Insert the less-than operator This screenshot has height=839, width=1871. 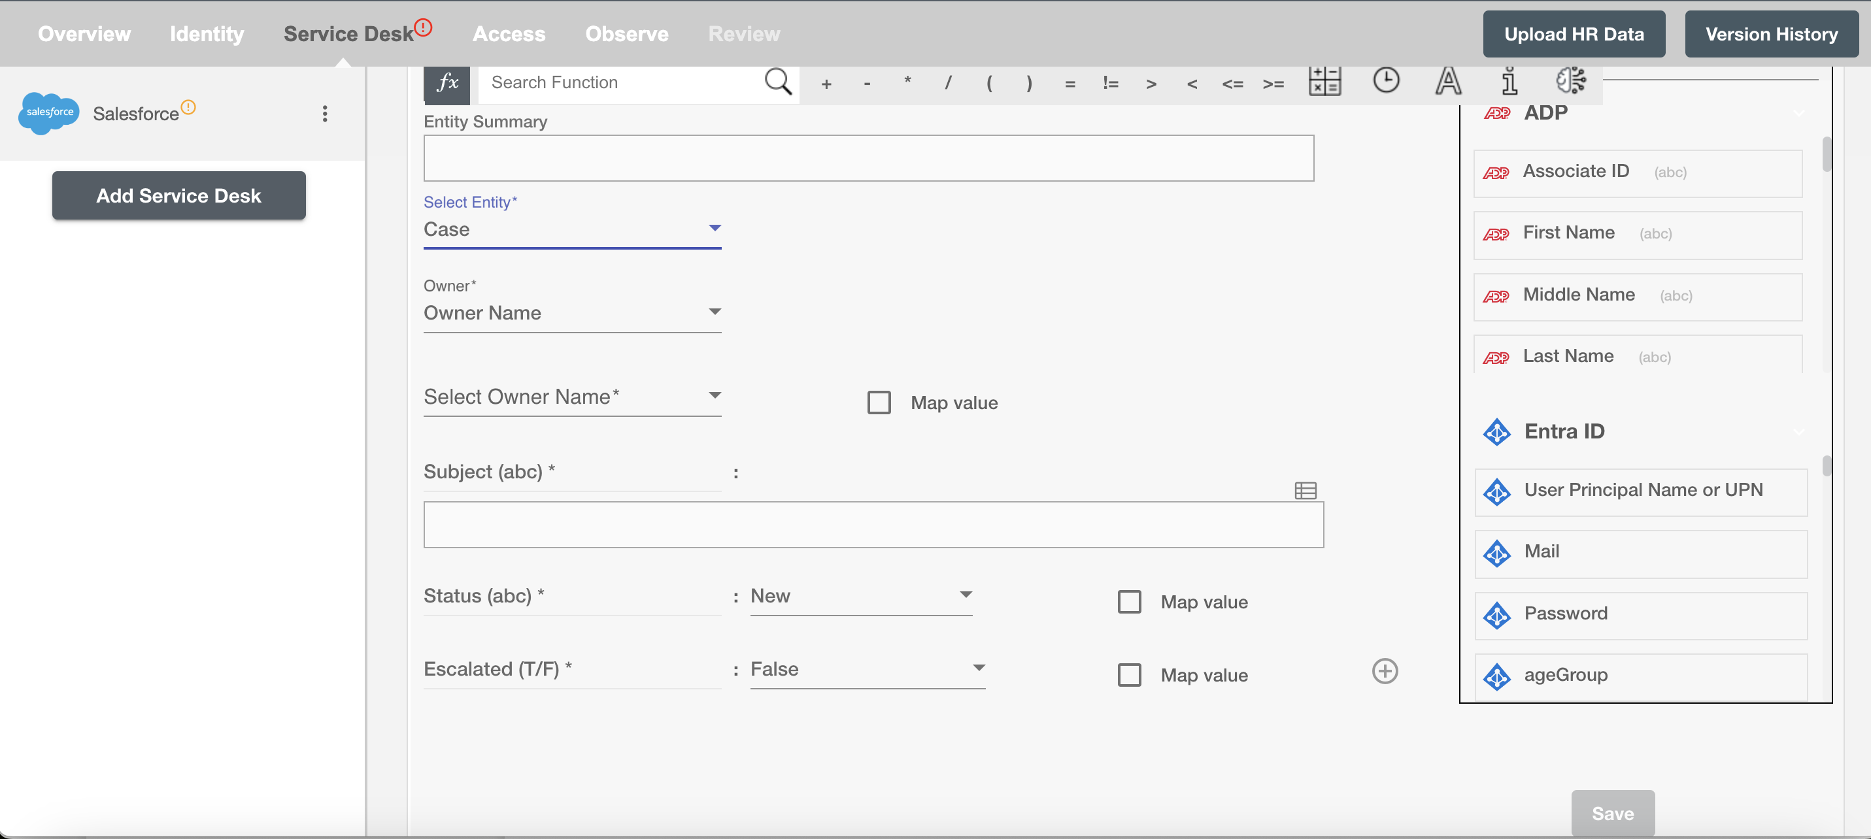click(1192, 84)
